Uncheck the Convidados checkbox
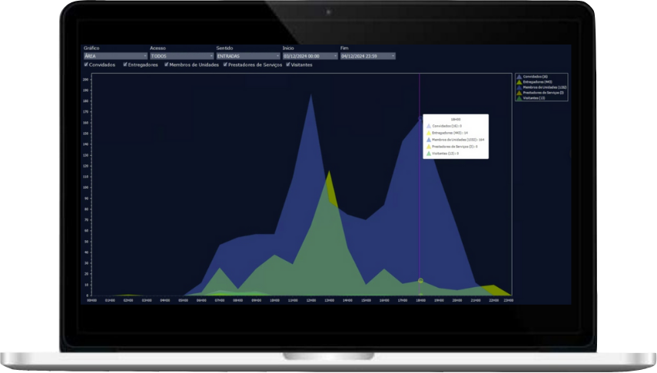The height and width of the screenshot is (373, 657). click(86, 65)
